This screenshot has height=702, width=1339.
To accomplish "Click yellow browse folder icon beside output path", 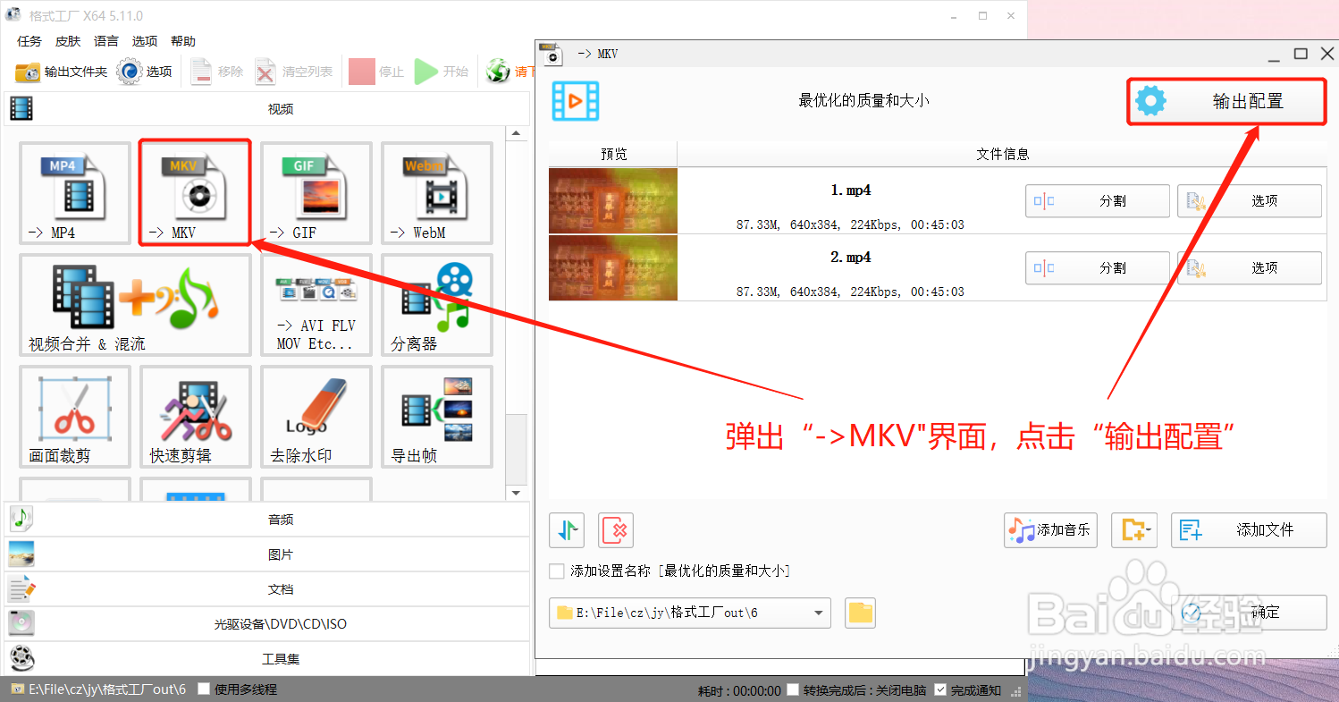I will pyautogui.click(x=860, y=613).
